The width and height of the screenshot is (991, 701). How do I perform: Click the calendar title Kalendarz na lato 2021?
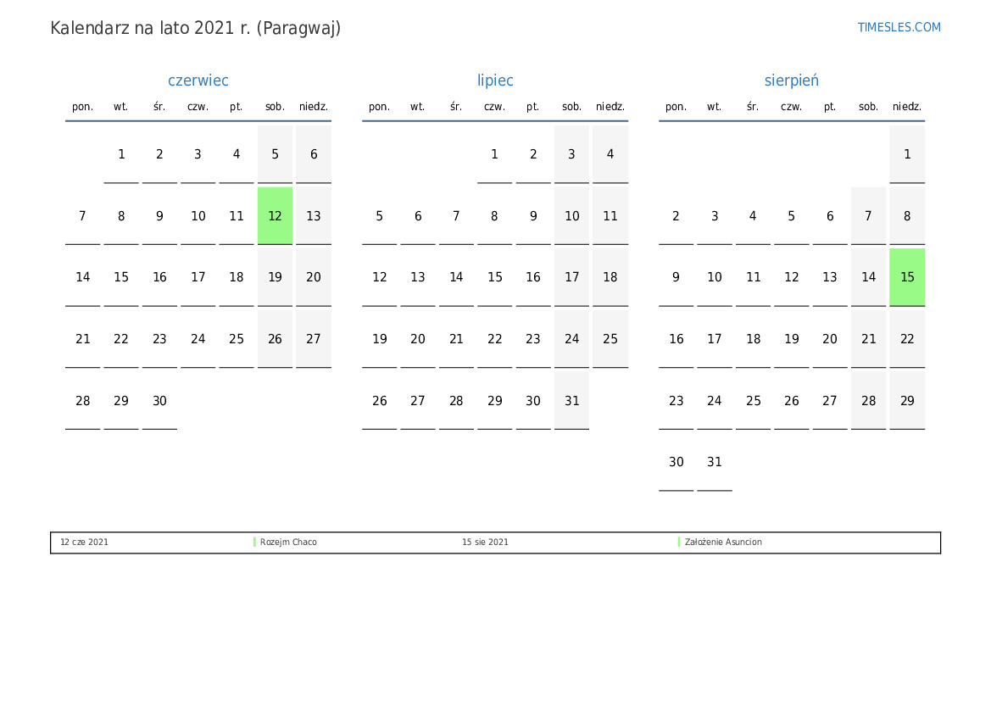(195, 28)
